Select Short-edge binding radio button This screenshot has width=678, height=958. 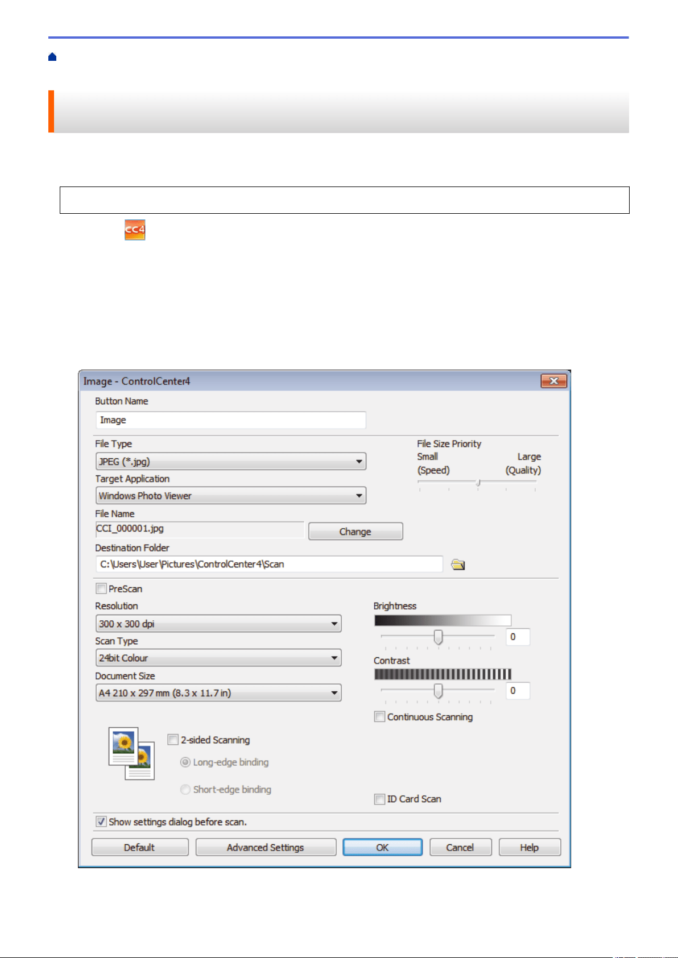(x=185, y=789)
